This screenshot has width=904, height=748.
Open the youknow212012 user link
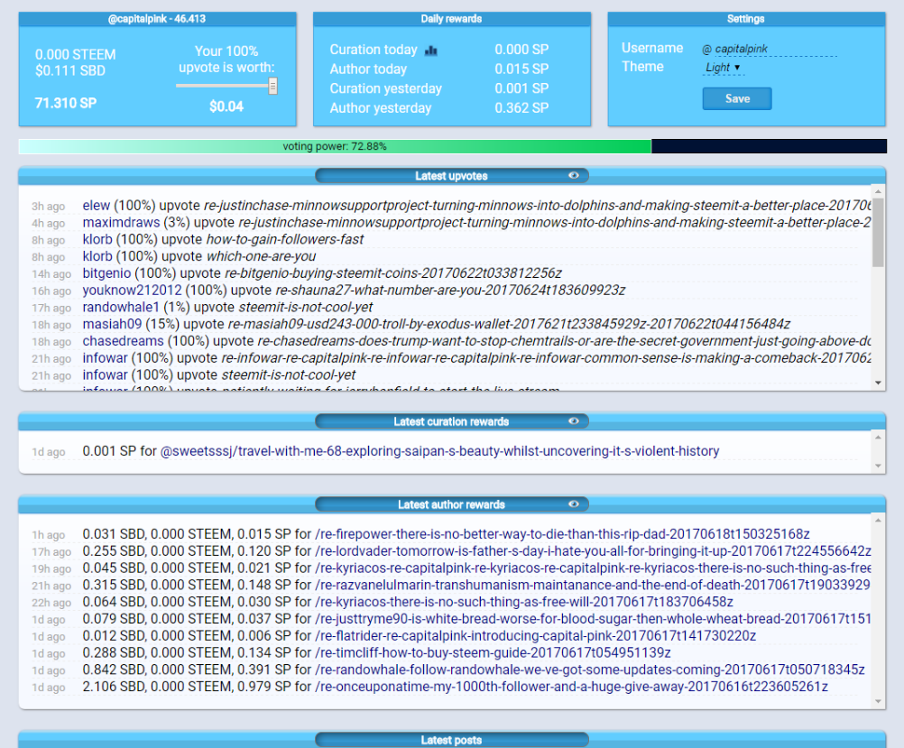[132, 291]
